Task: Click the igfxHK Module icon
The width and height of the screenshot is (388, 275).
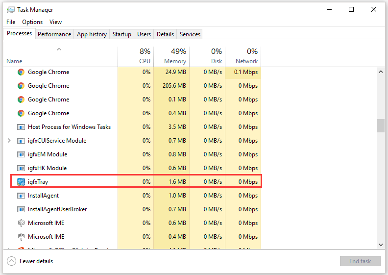Action: pos(21,168)
